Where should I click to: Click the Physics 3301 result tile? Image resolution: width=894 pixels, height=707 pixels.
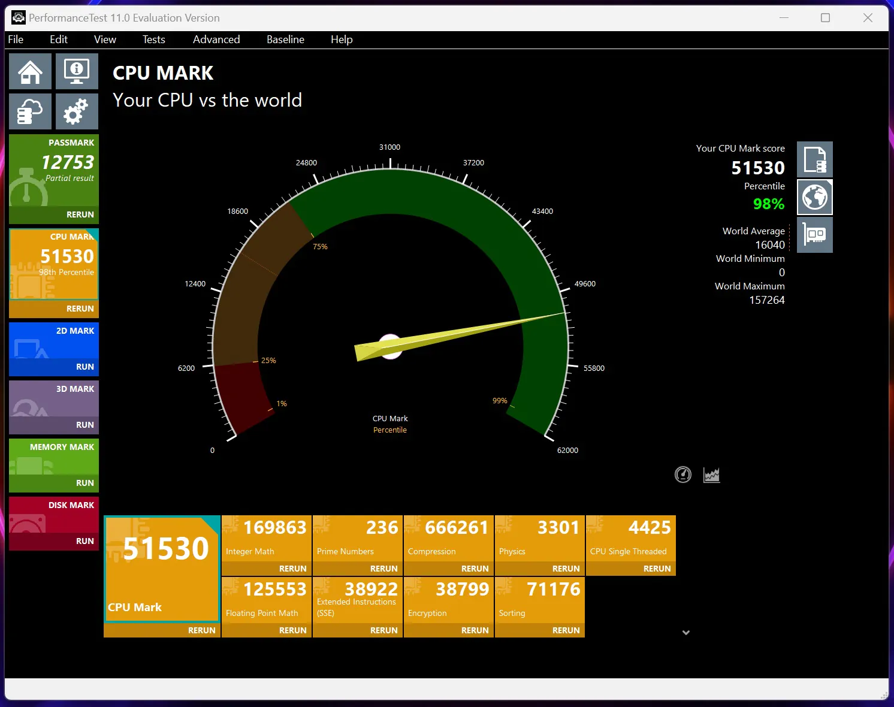point(540,539)
